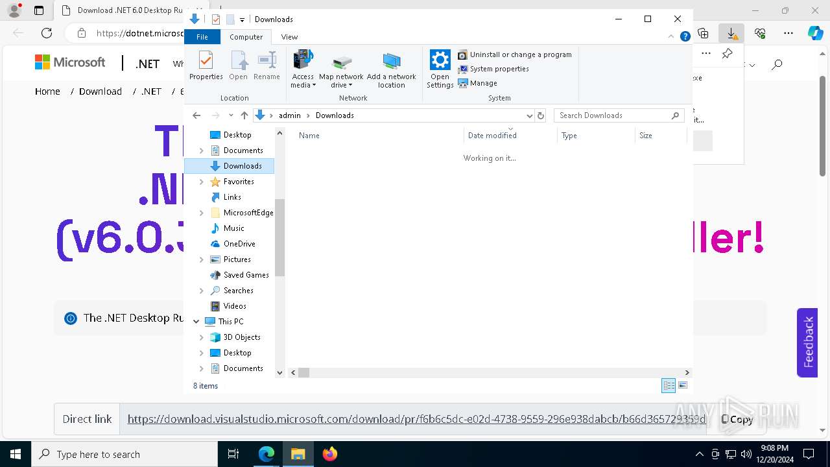Image resolution: width=830 pixels, height=467 pixels.
Task: Select the Computer ribbon tab
Action: click(x=246, y=37)
